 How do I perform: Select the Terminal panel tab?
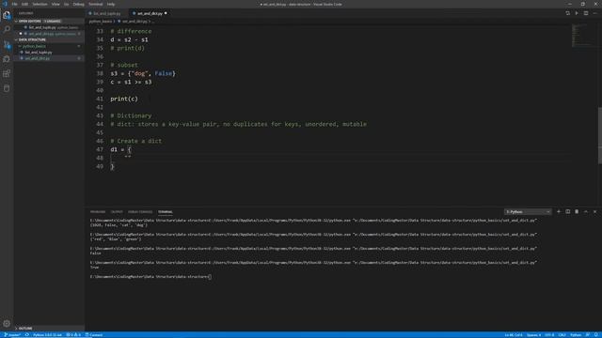click(166, 212)
